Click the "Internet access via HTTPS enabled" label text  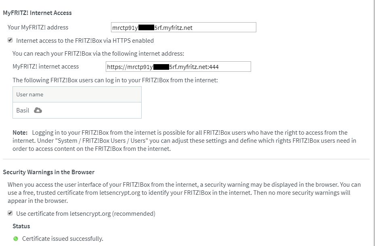point(85,40)
